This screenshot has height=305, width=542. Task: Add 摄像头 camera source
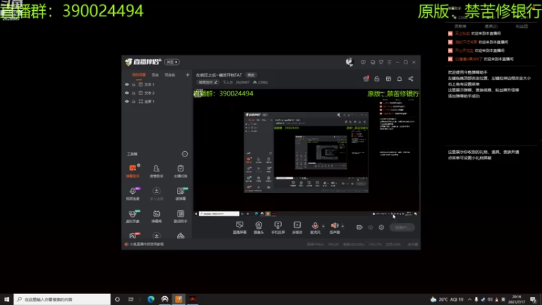pyautogui.click(x=259, y=228)
